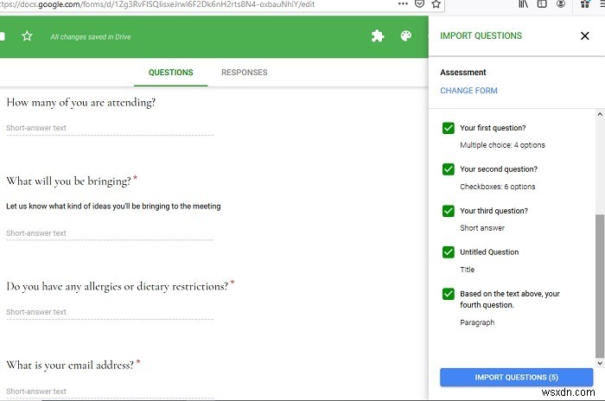Click the 'Multiple choice: 4 options' text

502,145
